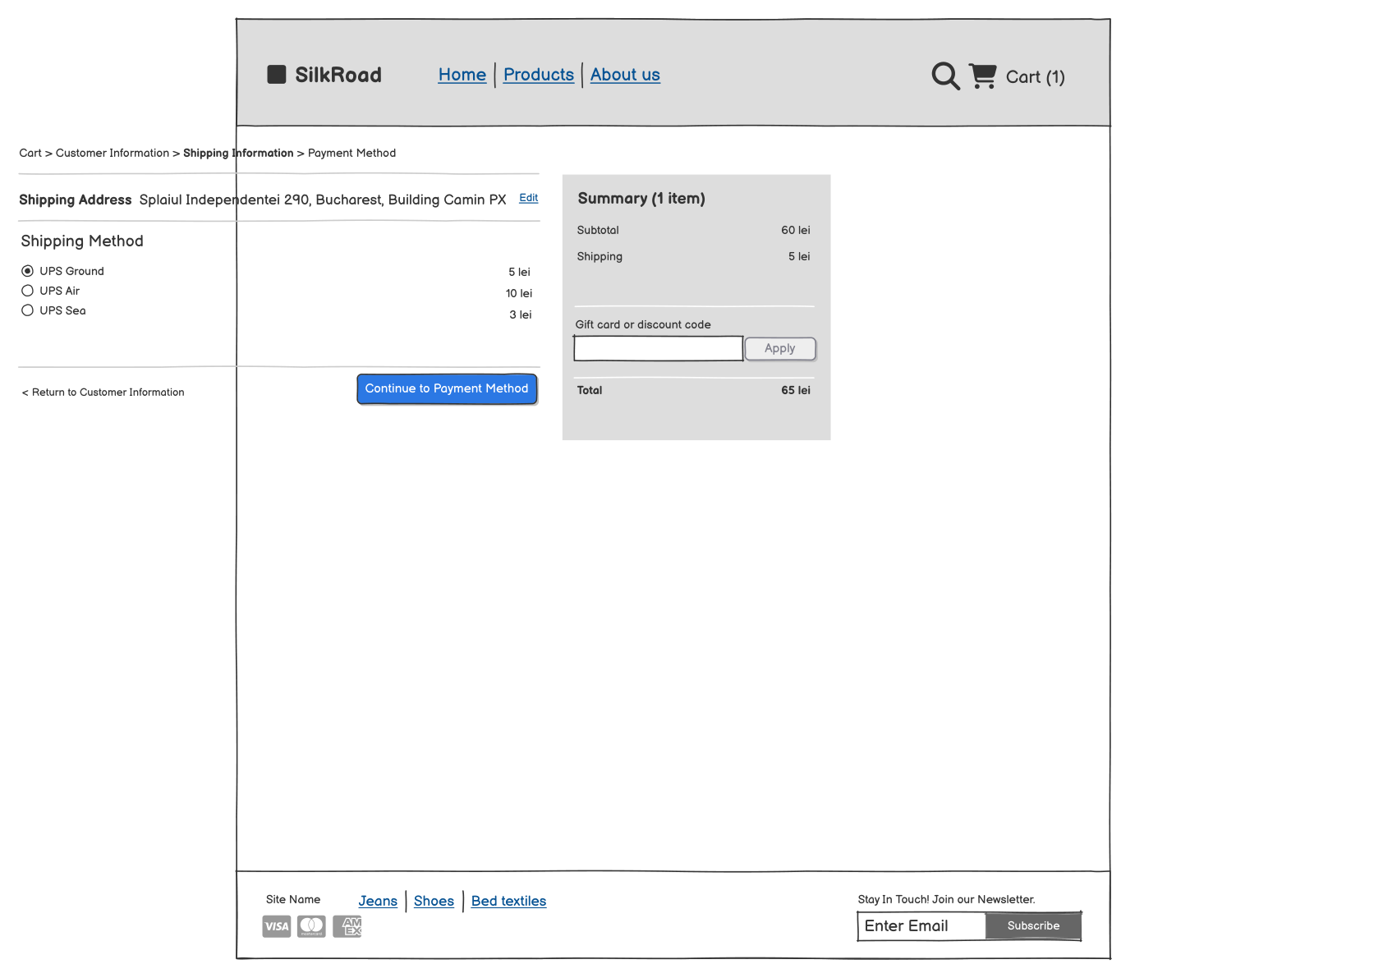This screenshot has height=978, width=1383.
Task: Click Continue to Payment Method
Action: coord(447,388)
